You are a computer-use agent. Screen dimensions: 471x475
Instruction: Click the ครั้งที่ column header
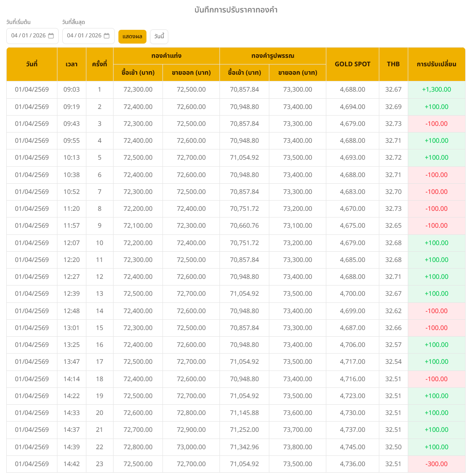coord(99,64)
